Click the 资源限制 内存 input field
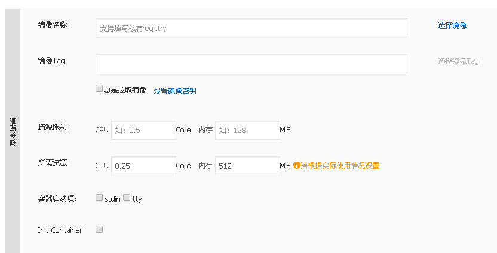497x253 pixels. 247,130
